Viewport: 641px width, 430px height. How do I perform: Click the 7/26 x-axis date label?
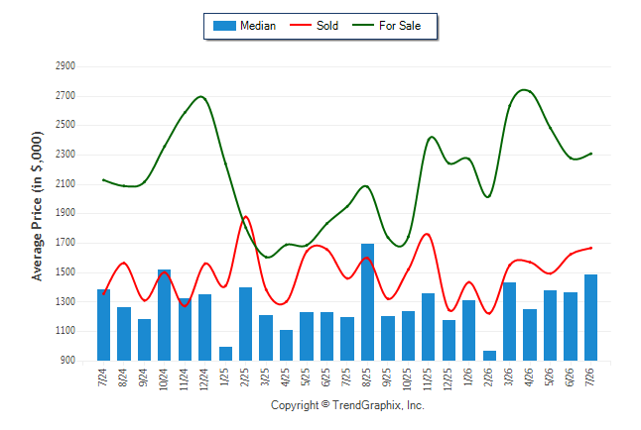pyautogui.click(x=590, y=377)
